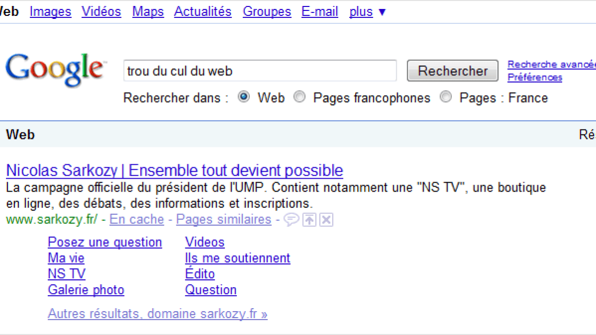Open the Vidéos tab
Screen dimensions: 596x335
point(101,11)
